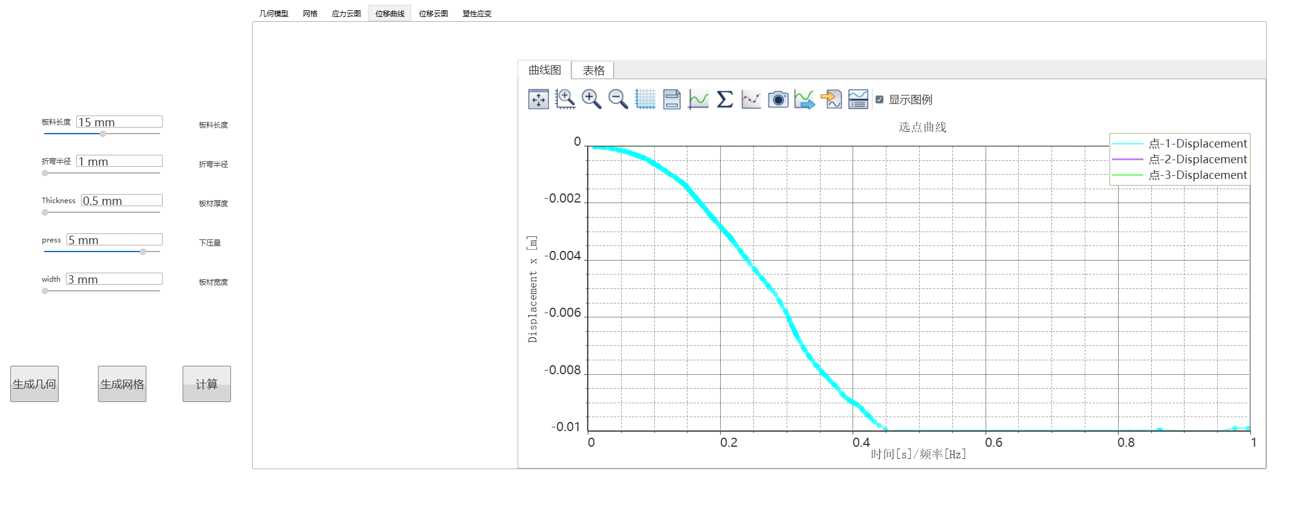The height and width of the screenshot is (529, 1297).
Task: Open the 网格 tab
Action: click(x=310, y=13)
